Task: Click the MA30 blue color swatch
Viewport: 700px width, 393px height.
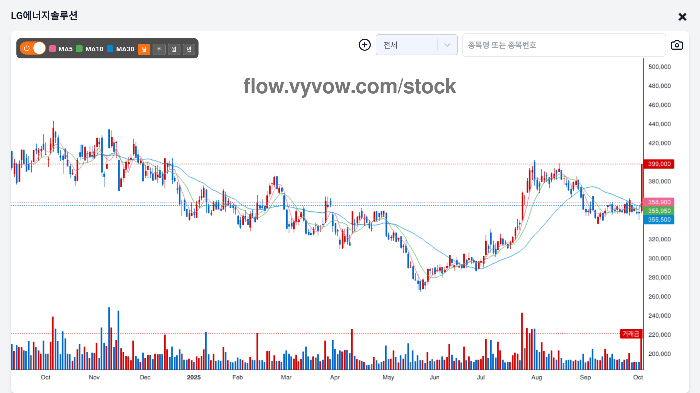Action: click(110, 49)
